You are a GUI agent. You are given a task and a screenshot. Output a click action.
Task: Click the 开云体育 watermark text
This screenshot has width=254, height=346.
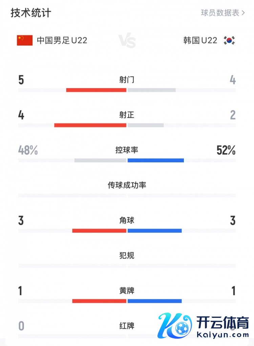click(x=223, y=322)
